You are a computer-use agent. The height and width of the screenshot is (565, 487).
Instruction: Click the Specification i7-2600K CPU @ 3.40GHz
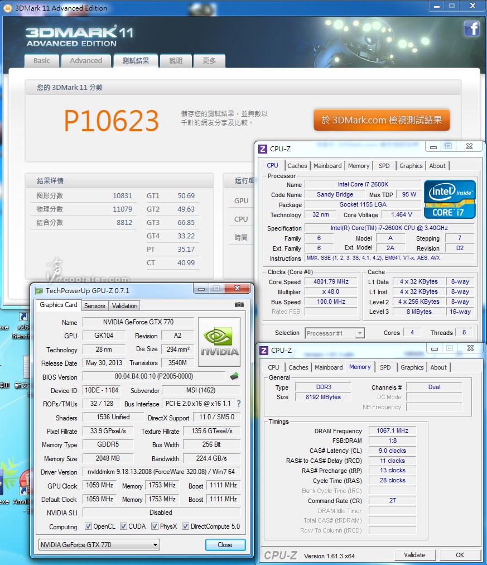click(389, 228)
